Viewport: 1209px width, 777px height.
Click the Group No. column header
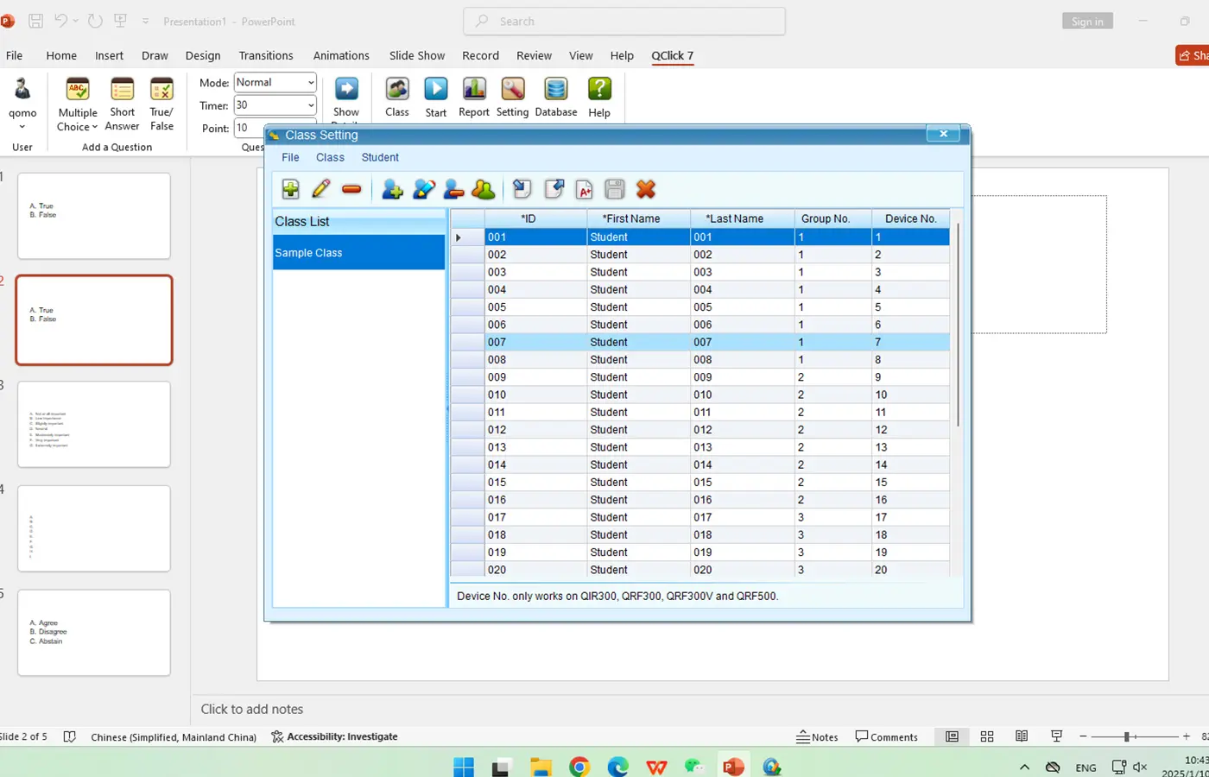(832, 218)
